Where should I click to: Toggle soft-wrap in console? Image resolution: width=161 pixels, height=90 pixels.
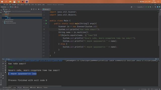[x=6, y=66]
